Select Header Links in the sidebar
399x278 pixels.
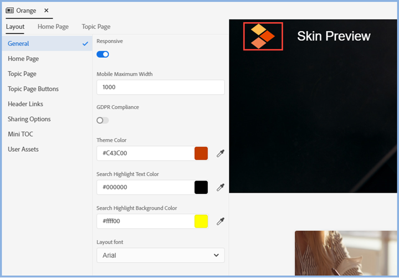coord(25,104)
